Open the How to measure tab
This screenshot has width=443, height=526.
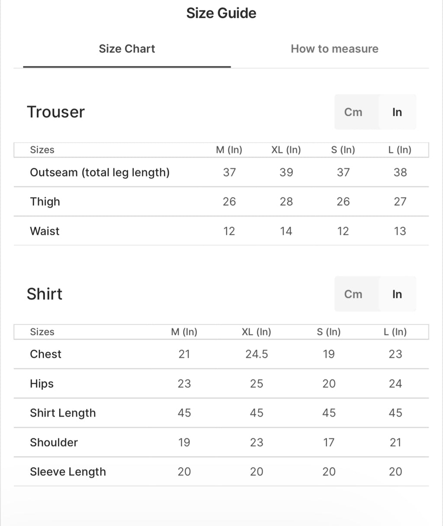coord(334,49)
